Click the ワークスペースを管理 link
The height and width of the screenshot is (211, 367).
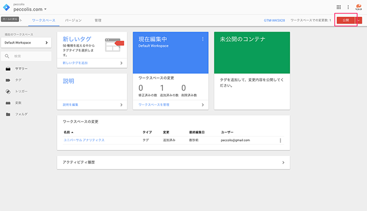[154, 104]
